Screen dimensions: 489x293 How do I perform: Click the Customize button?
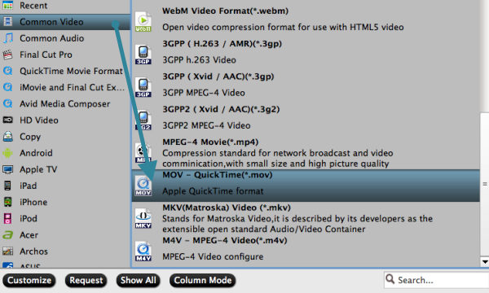pyautogui.click(x=29, y=280)
